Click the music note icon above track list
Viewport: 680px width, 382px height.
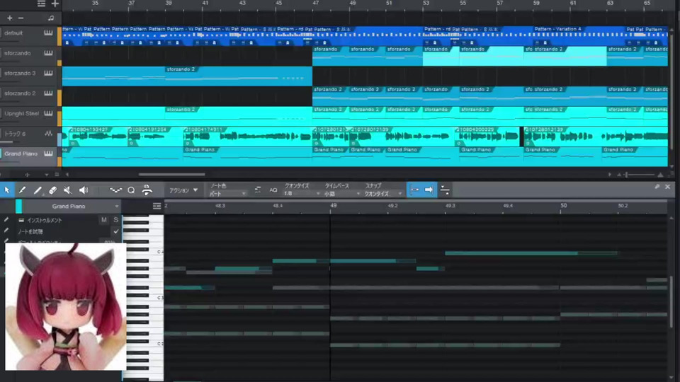pos(51,18)
